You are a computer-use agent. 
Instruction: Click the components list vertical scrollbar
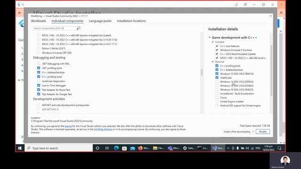pyautogui.click(x=202, y=72)
